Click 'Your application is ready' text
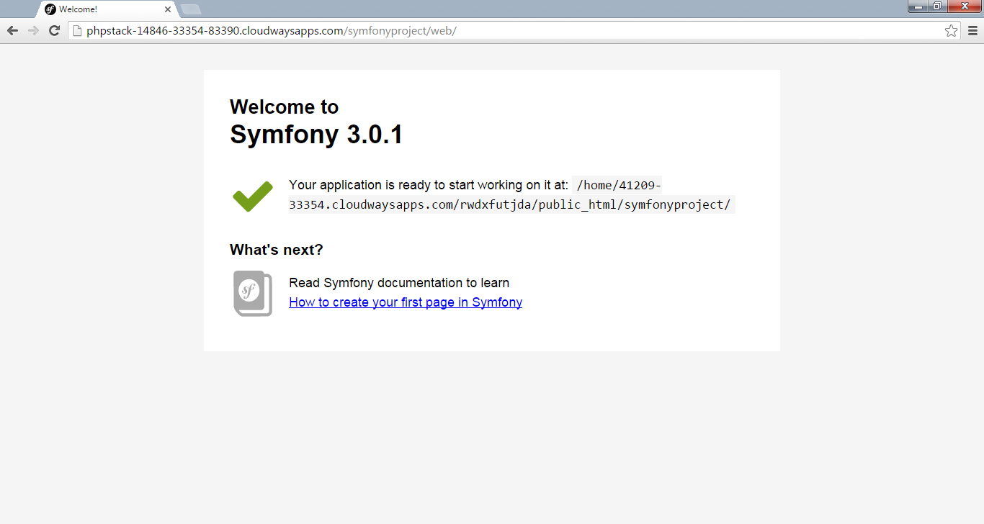 tap(429, 185)
